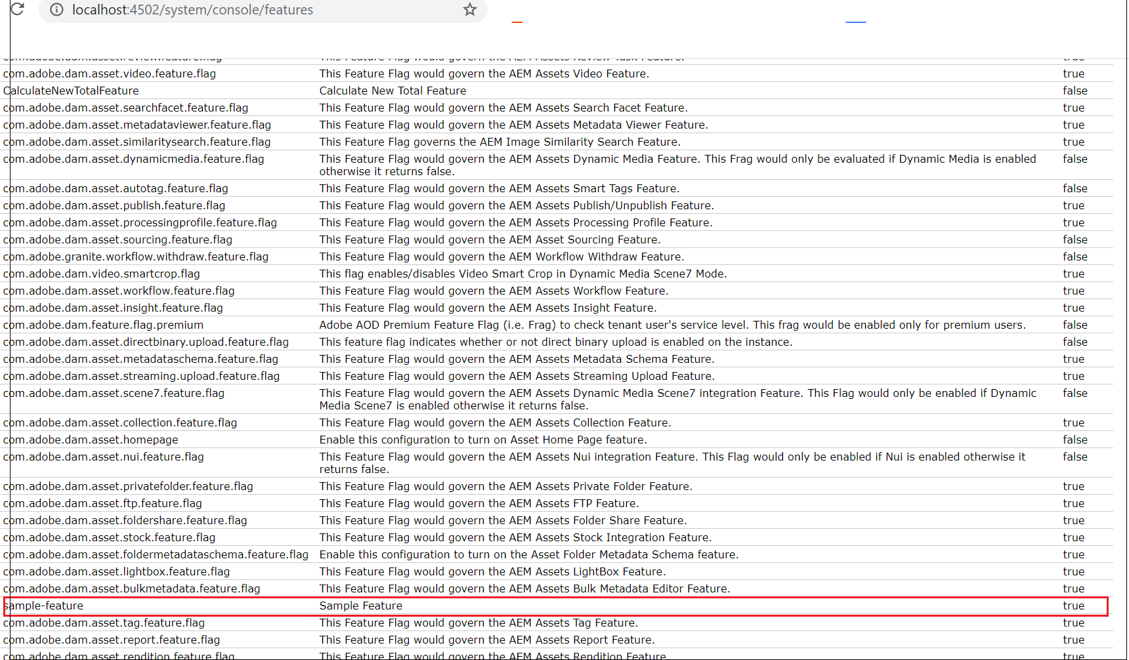Select com.adobe.dam.asset.processingprofile.feature.flag
Image resolution: width=1129 pixels, height=660 pixels.
pyautogui.click(x=140, y=222)
